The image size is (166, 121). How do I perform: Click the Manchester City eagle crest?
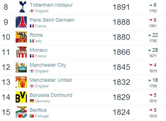(21, 67)
